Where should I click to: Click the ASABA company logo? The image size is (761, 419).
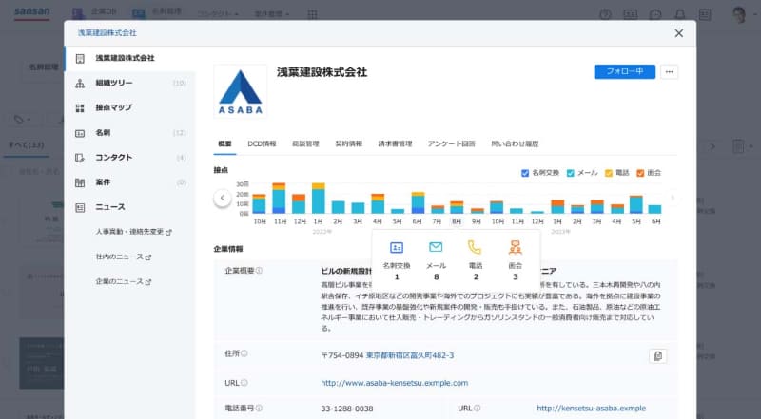241,91
